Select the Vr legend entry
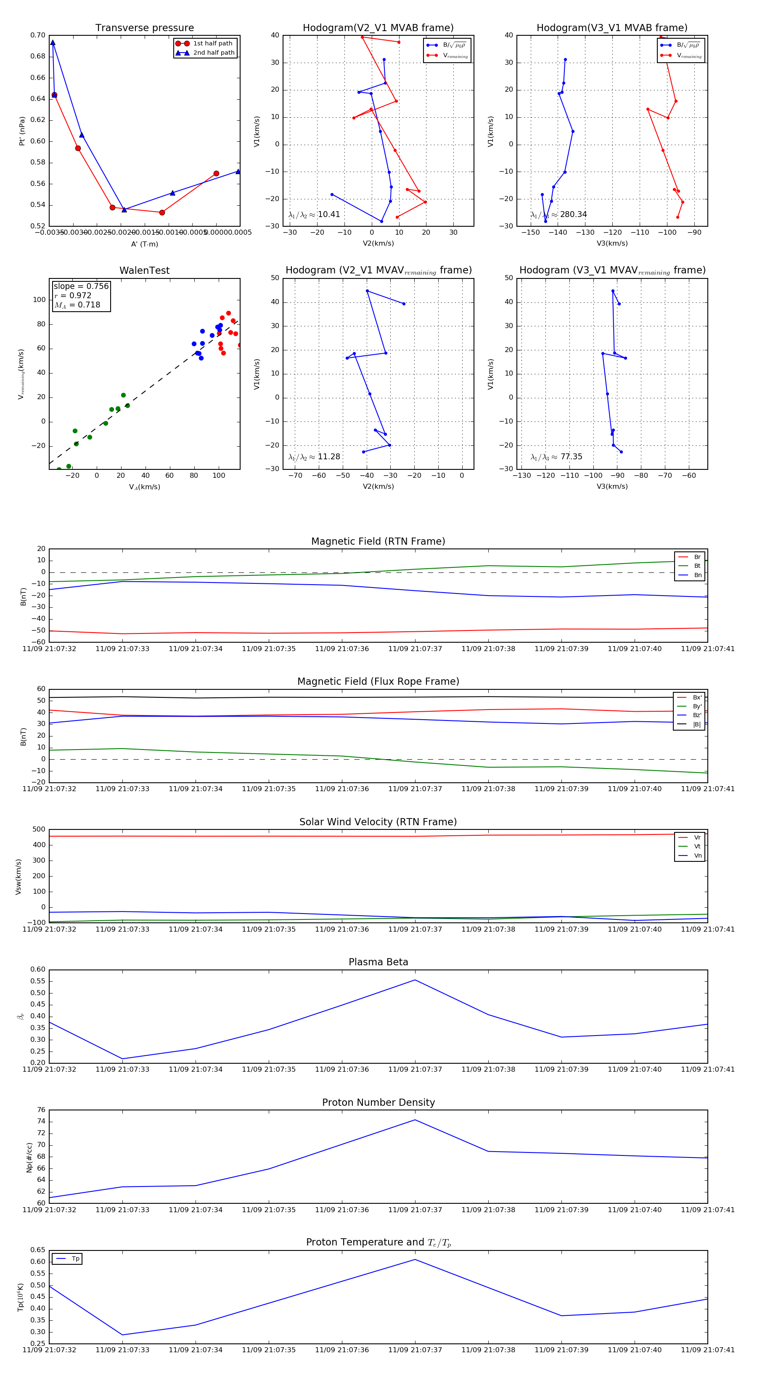Viewport: 757px width, 1388px height. 690,837
